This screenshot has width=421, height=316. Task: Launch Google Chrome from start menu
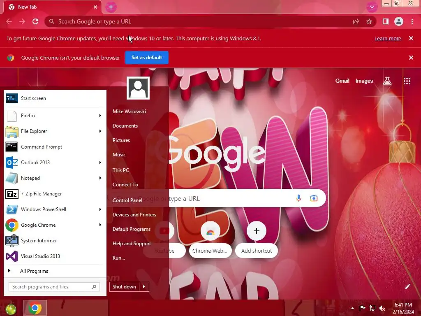click(51, 225)
